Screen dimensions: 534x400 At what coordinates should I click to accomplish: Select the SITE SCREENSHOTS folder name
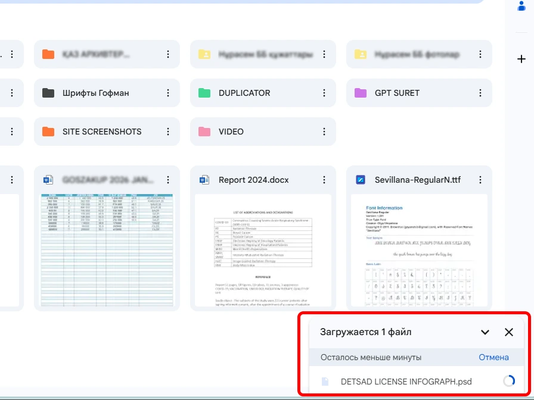[x=102, y=132]
